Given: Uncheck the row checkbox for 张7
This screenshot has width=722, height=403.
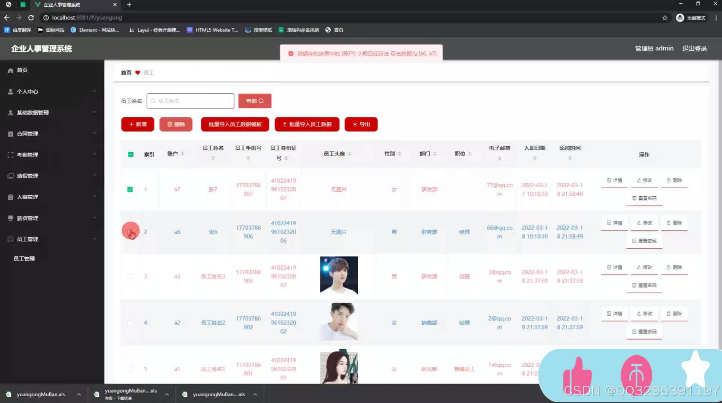Looking at the screenshot, I should point(130,189).
